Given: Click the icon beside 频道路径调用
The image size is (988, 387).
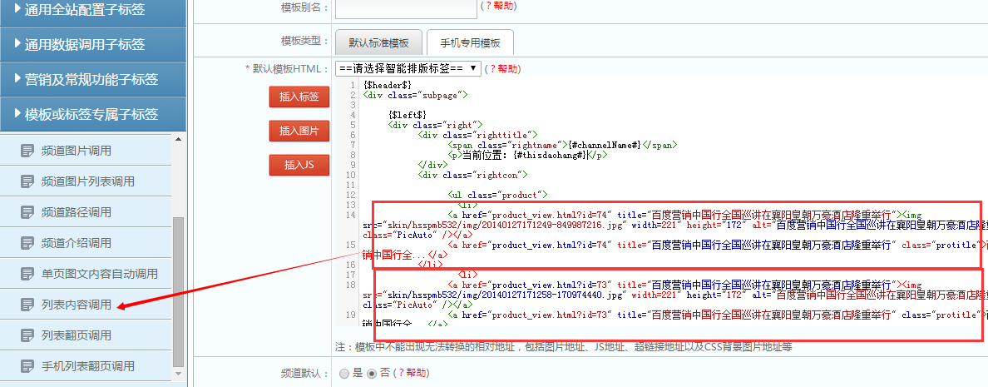Looking at the screenshot, I should click(x=27, y=212).
